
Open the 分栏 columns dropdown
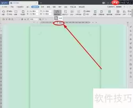pos(72,12)
